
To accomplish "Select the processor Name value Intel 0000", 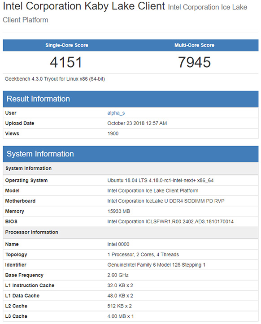I will [x=118, y=244].
